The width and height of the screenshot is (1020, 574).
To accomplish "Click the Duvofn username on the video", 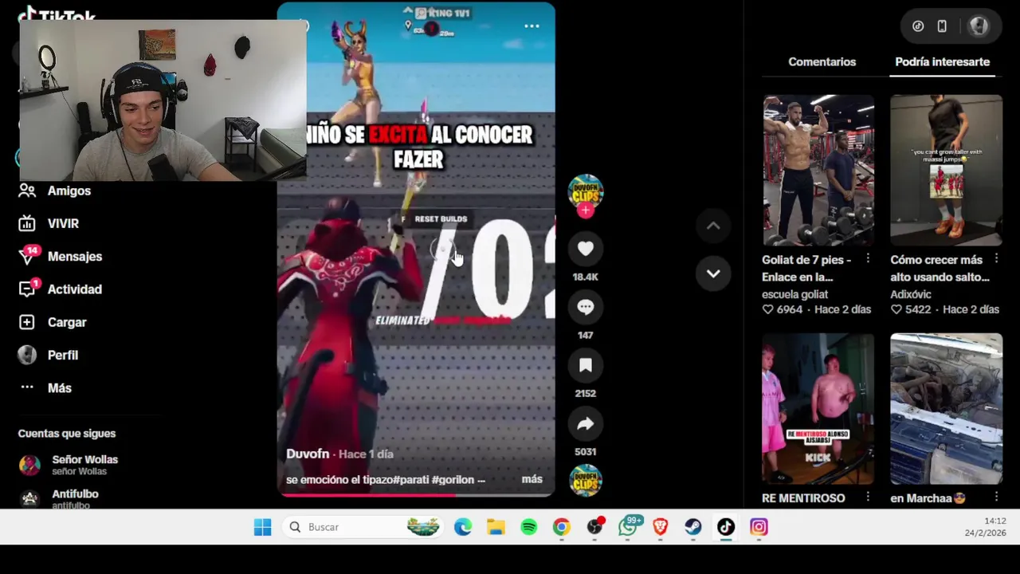I will (308, 454).
